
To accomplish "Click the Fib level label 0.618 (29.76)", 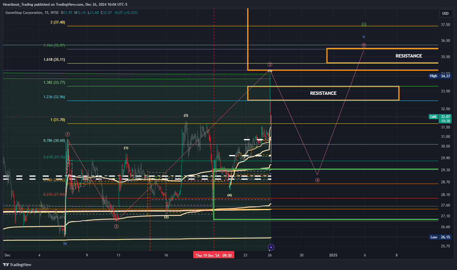I will [x=54, y=157].
